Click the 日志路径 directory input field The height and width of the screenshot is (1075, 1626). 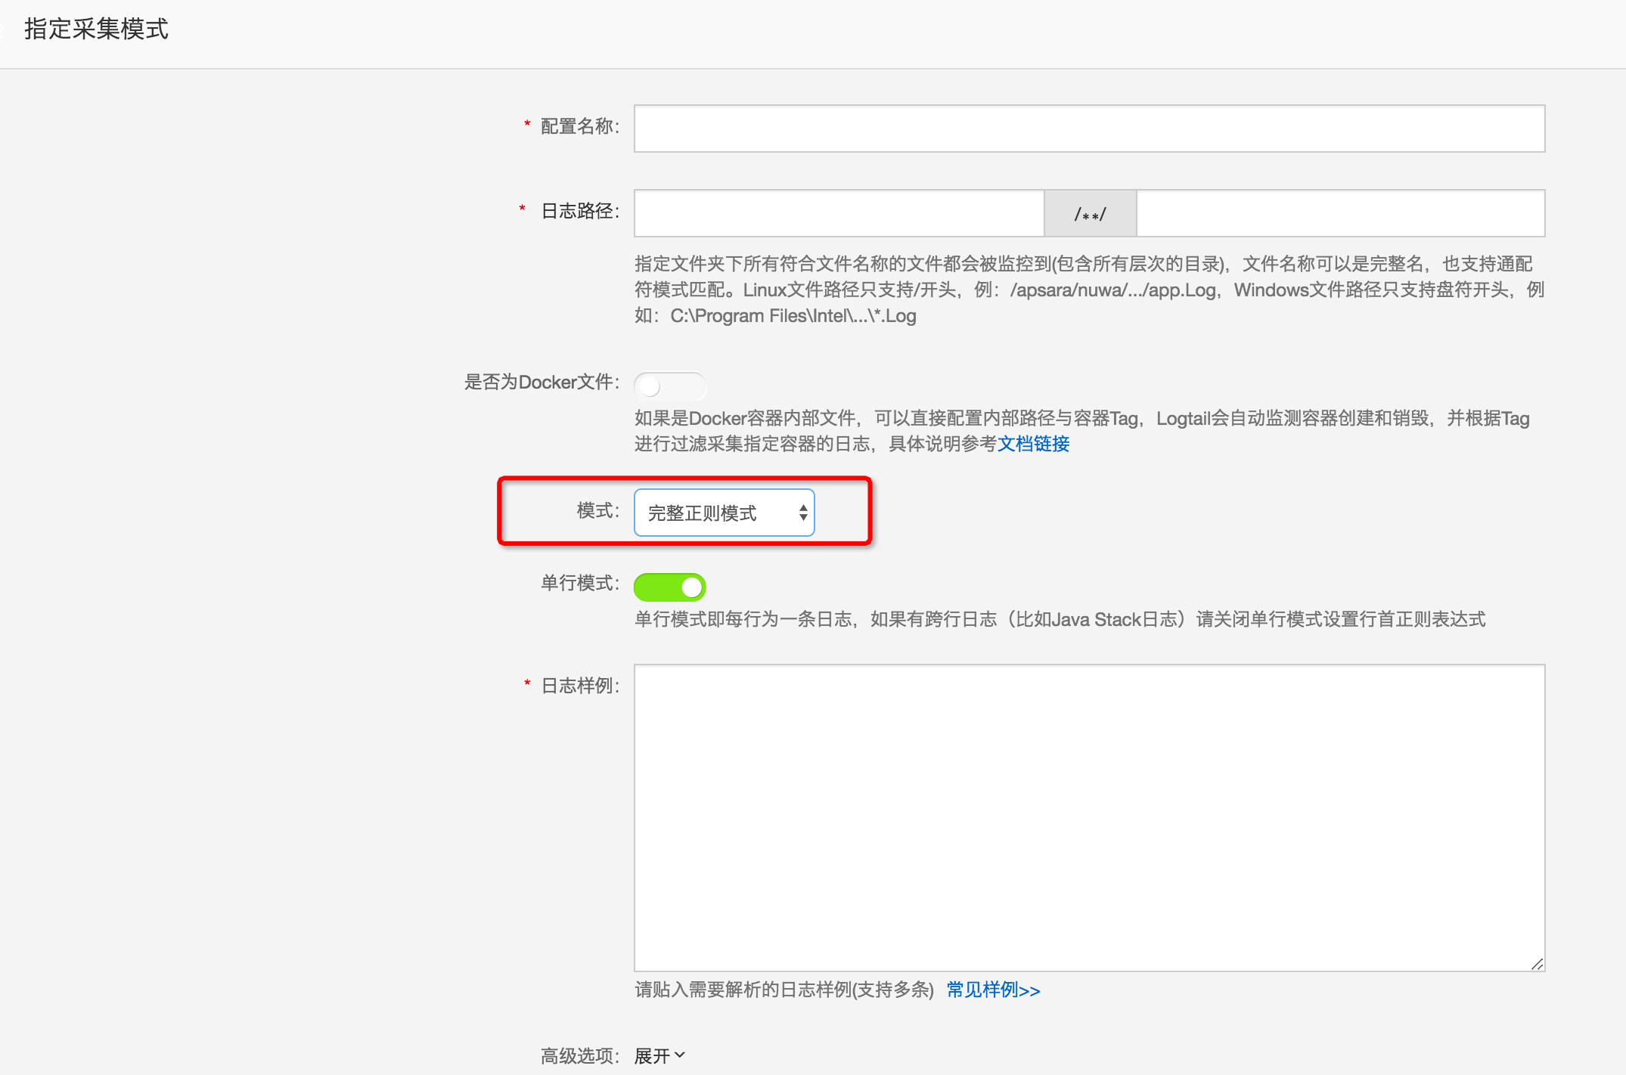839,213
